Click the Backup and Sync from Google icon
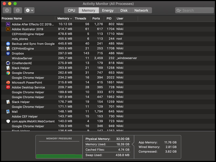Screen dimensions: 216x162 8,44
